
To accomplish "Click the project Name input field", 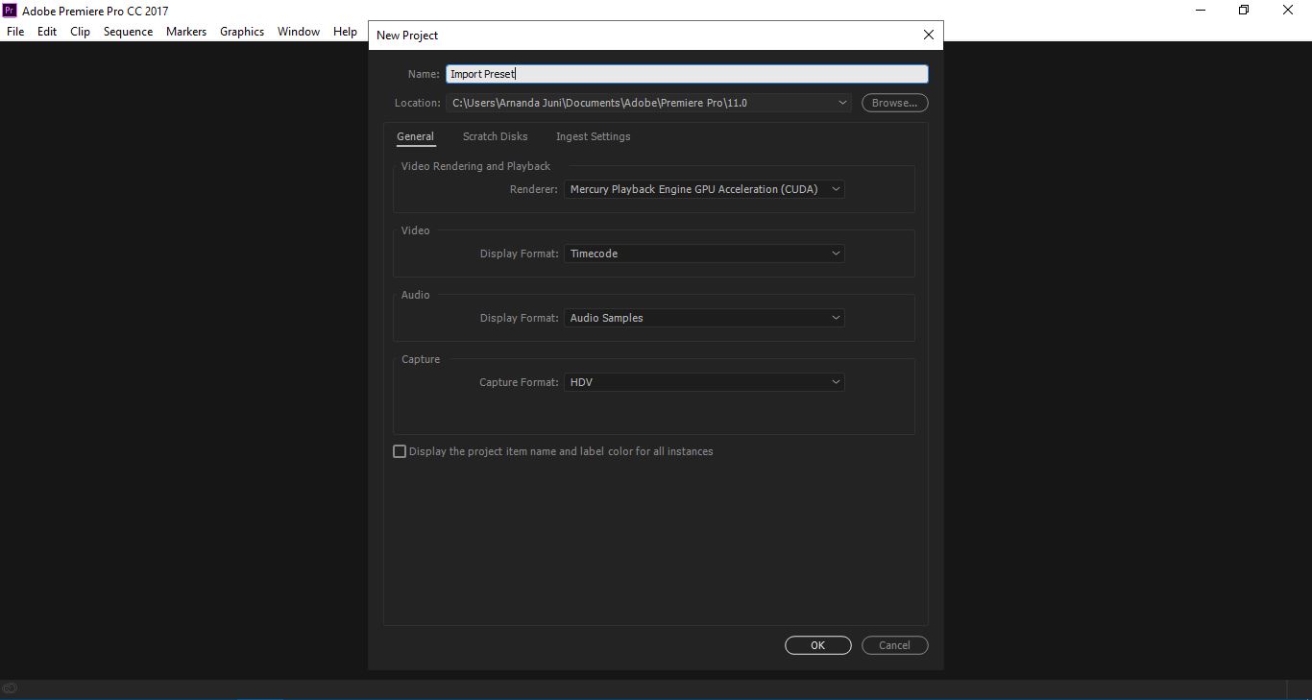I will (687, 74).
